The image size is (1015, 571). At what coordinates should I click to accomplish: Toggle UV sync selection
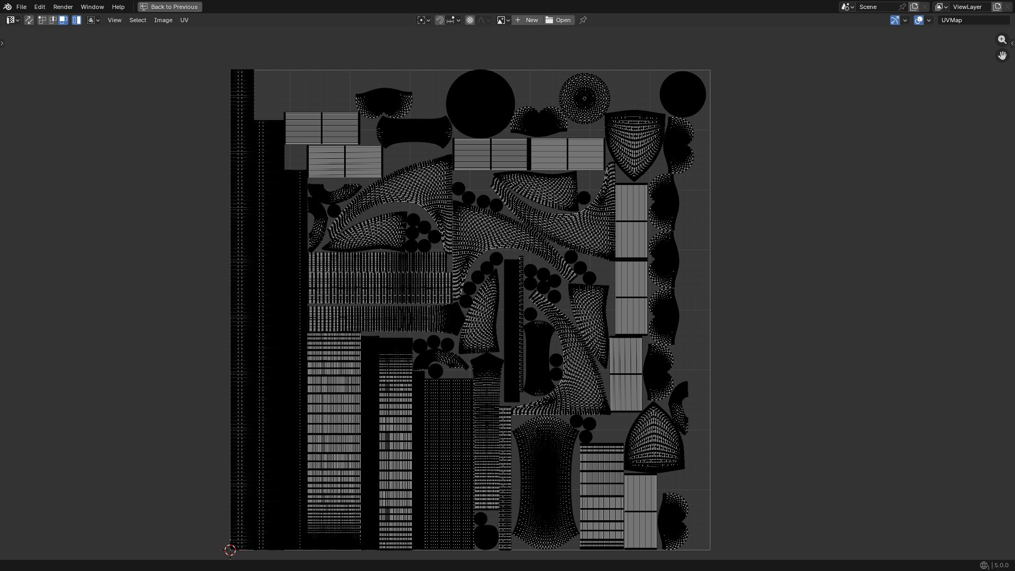pos(29,20)
